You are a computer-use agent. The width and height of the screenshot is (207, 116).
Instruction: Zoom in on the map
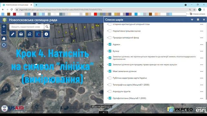[x=4, y=26]
